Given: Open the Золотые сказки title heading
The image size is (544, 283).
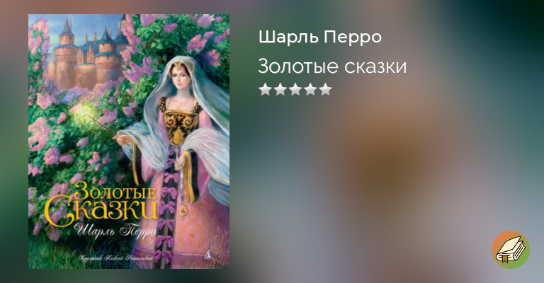Looking at the screenshot, I should [x=332, y=67].
